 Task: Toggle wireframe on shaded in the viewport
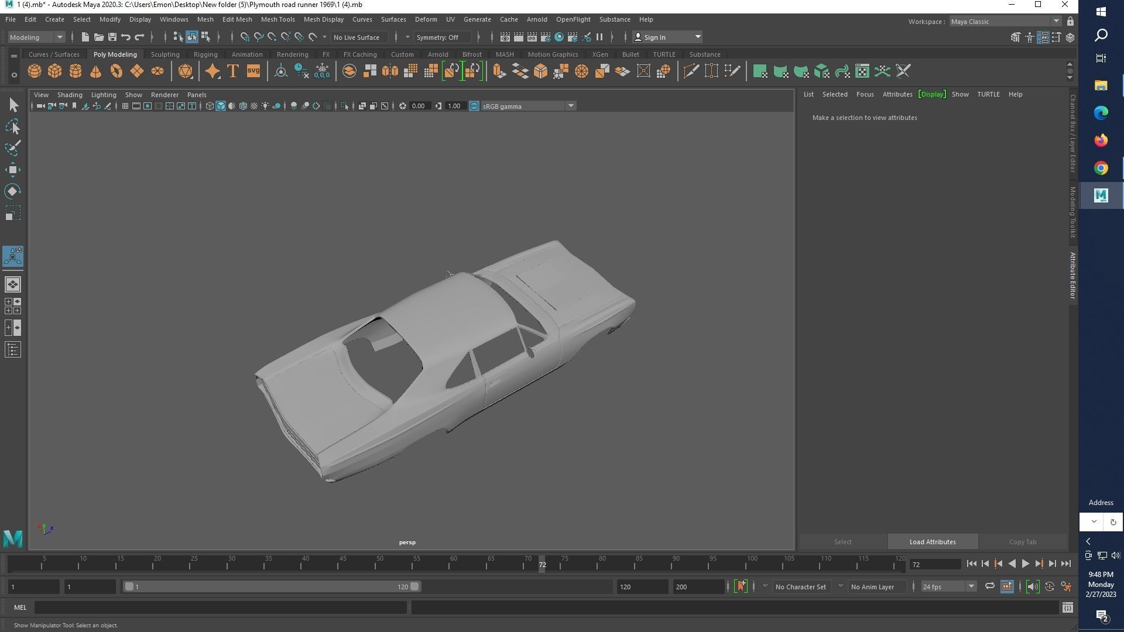[x=243, y=106]
